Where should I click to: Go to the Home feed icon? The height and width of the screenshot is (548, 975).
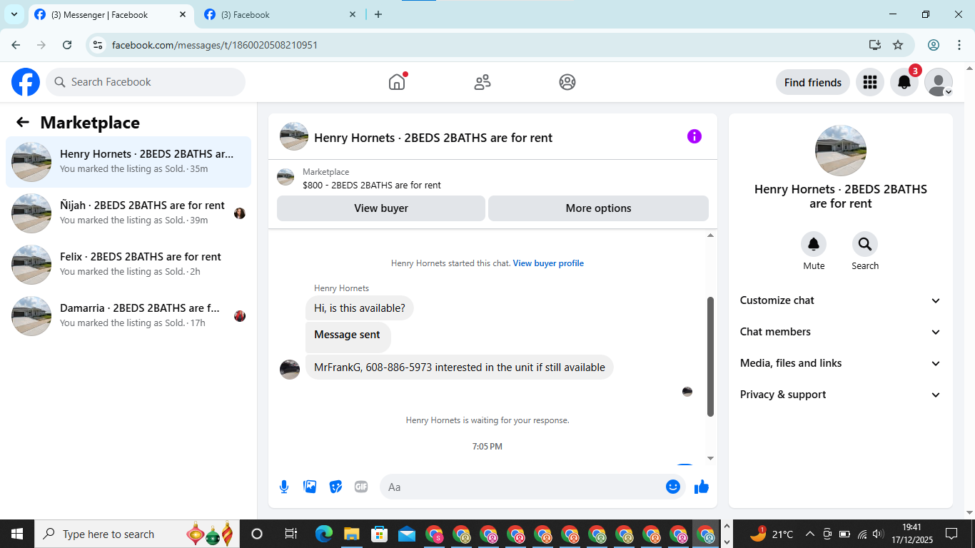pyautogui.click(x=397, y=82)
